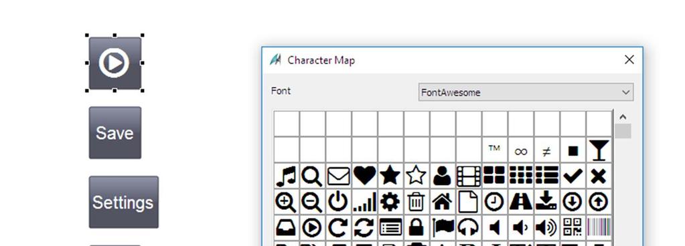Click the Save button

pos(115,132)
